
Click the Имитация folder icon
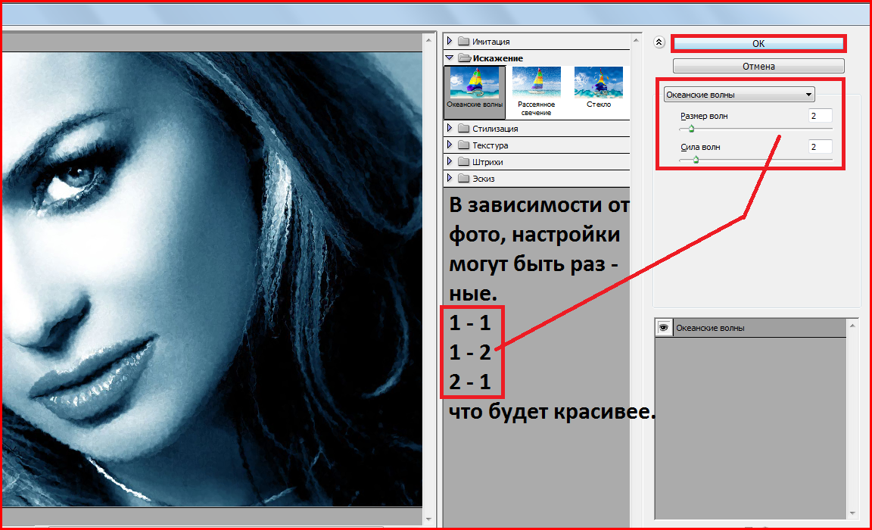pyautogui.click(x=464, y=41)
